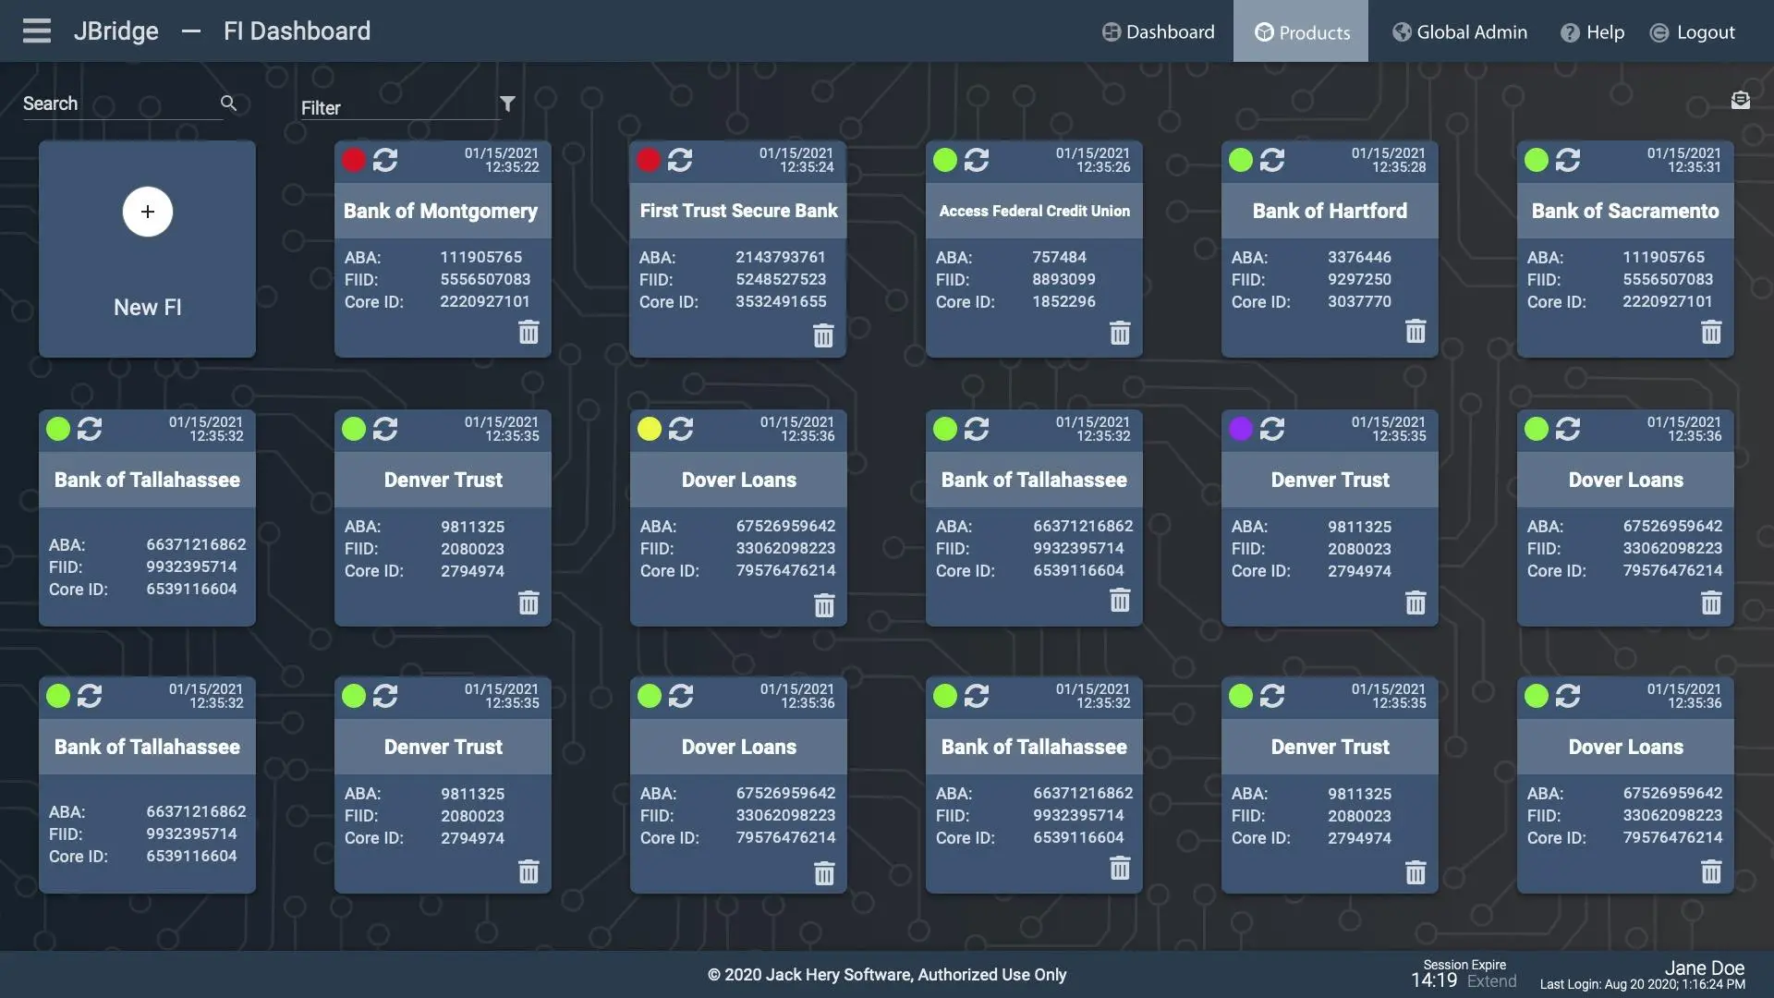Click refresh icon on yellow-status Dover Loans card
The width and height of the screenshot is (1774, 998).
tap(681, 429)
